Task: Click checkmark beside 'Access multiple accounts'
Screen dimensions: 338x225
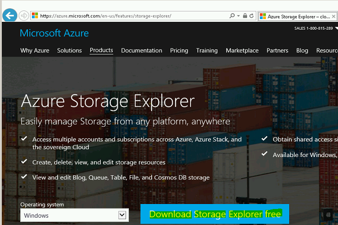Action: 24,138
